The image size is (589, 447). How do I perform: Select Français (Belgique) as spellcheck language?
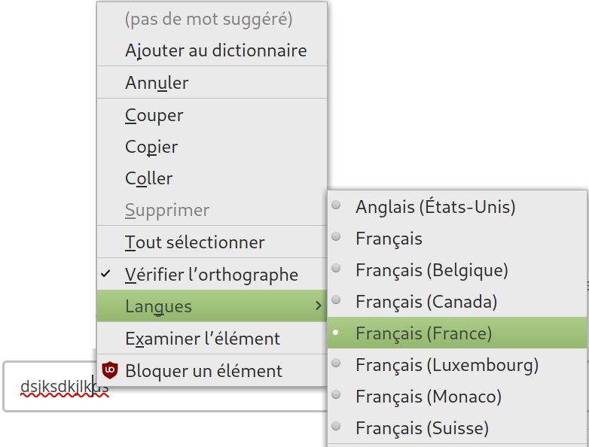[x=432, y=269]
